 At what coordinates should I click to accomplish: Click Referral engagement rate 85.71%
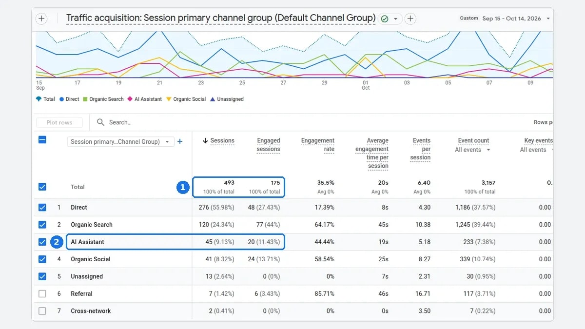pyautogui.click(x=325, y=294)
